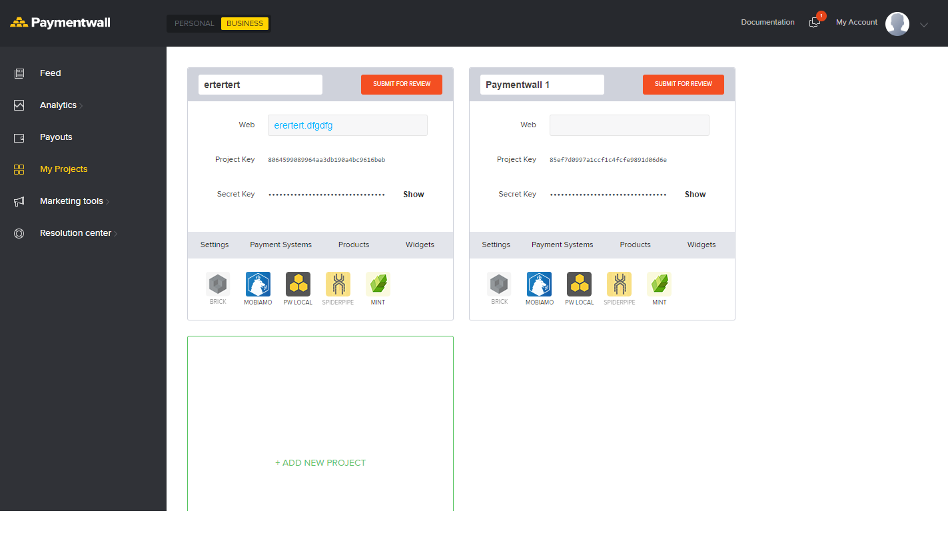Switch to PERSONAL account mode
This screenshot has height=537, width=948.
click(x=194, y=23)
